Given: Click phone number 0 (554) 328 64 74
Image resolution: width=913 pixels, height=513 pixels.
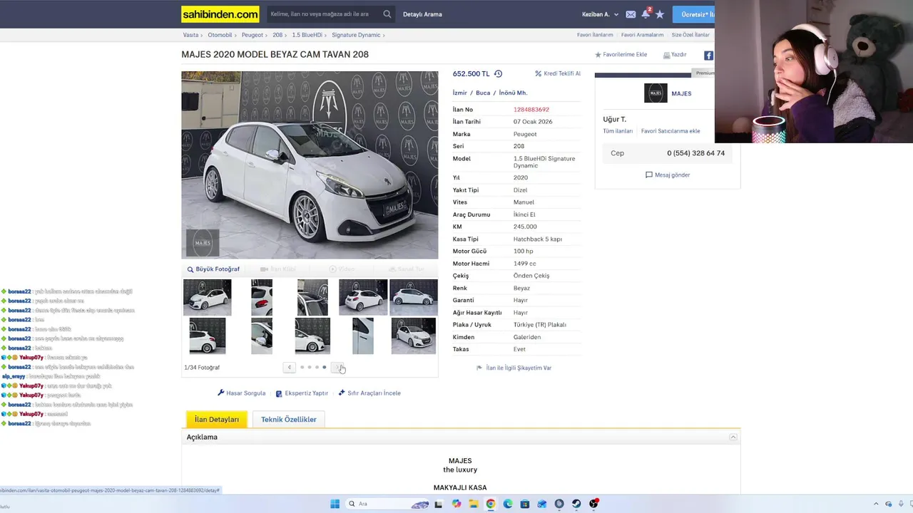Looking at the screenshot, I should pos(695,153).
